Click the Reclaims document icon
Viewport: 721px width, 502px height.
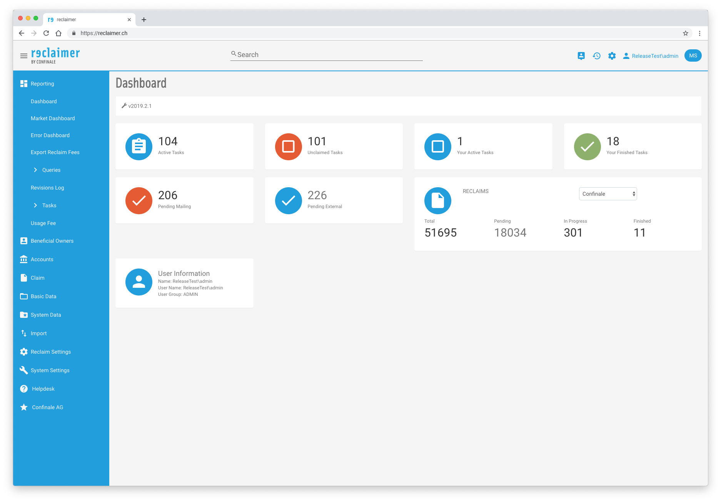coord(437,201)
